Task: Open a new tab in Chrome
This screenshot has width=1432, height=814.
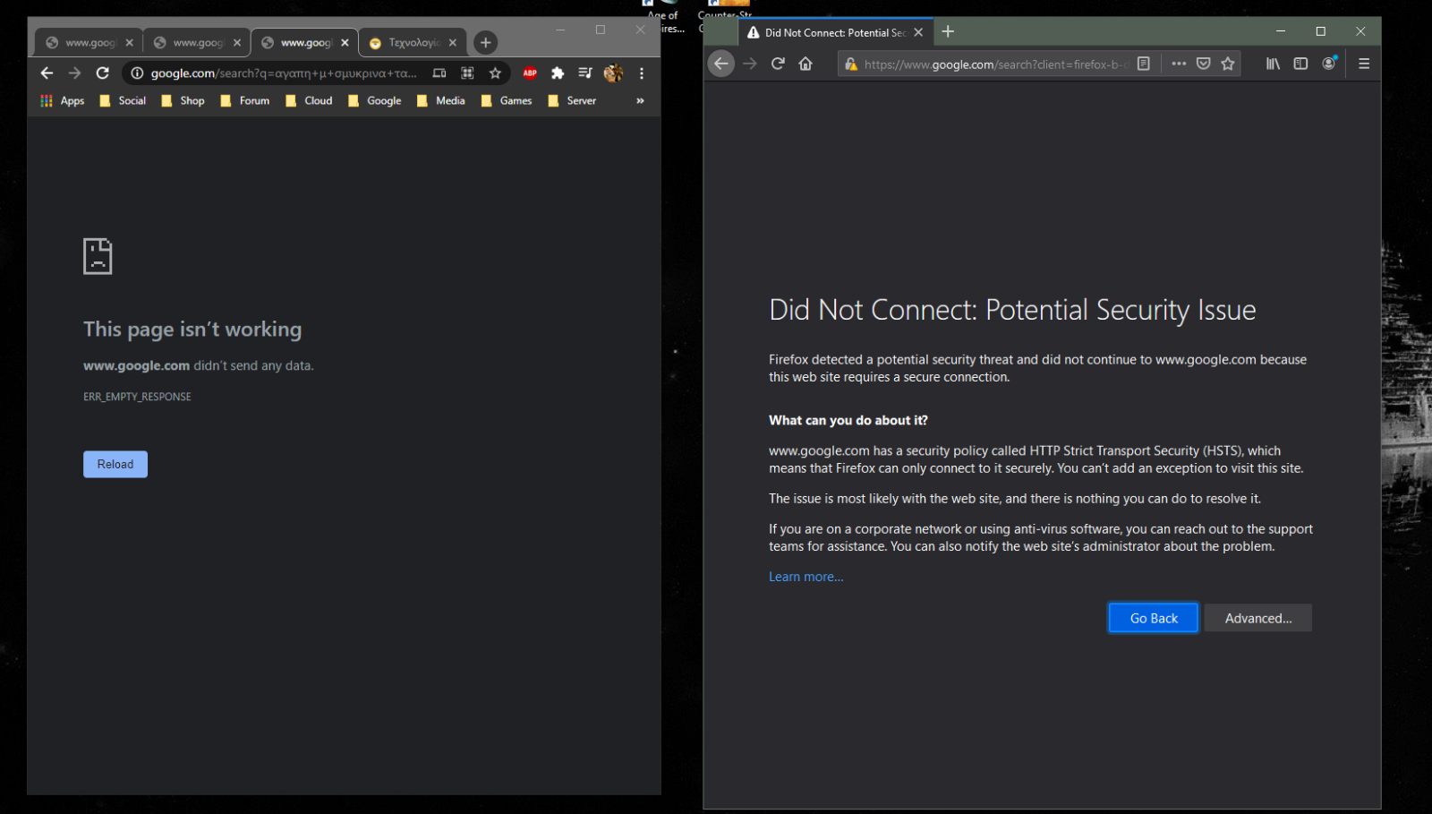Action: coord(486,42)
